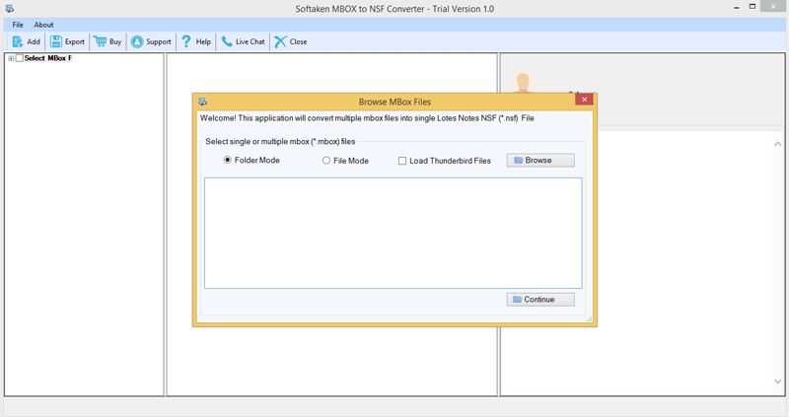Click the Buy shopping cart icon
The width and height of the screenshot is (789, 417).
pyautogui.click(x=101, y=41)
